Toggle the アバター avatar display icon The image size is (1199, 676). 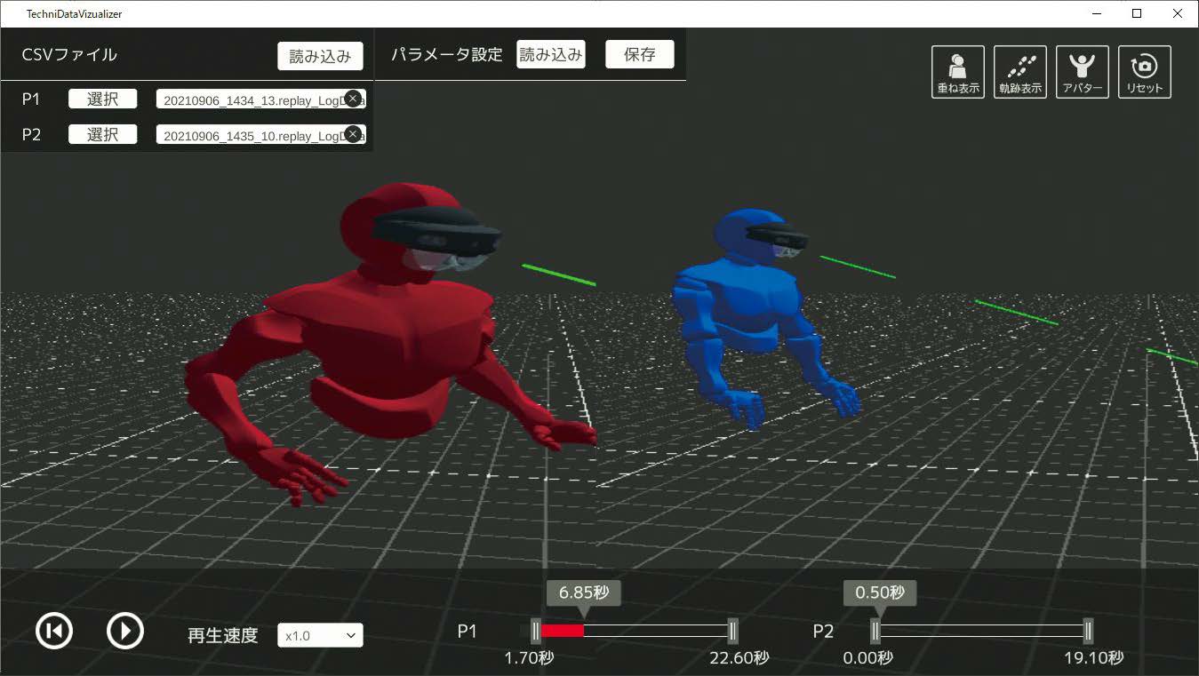pyautogui.click(x=1082, y=71)
